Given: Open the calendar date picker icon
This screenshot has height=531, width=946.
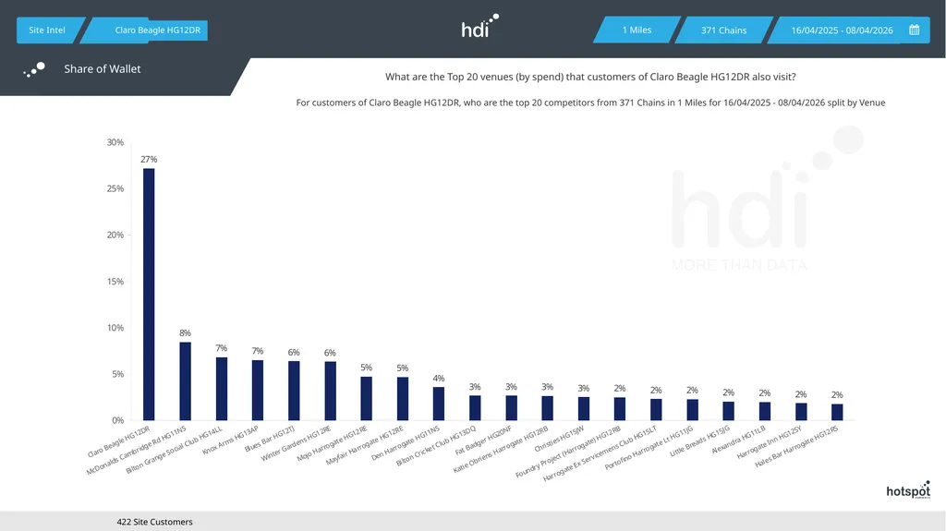Looking at the screenshot, I should point(914,30).
